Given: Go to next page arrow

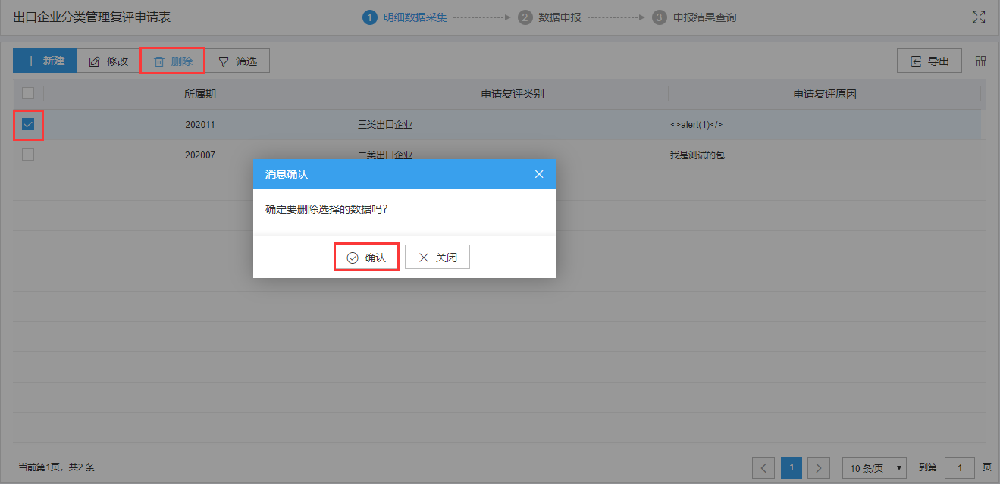Looking at the screenshot, I should tap(819, 468).
